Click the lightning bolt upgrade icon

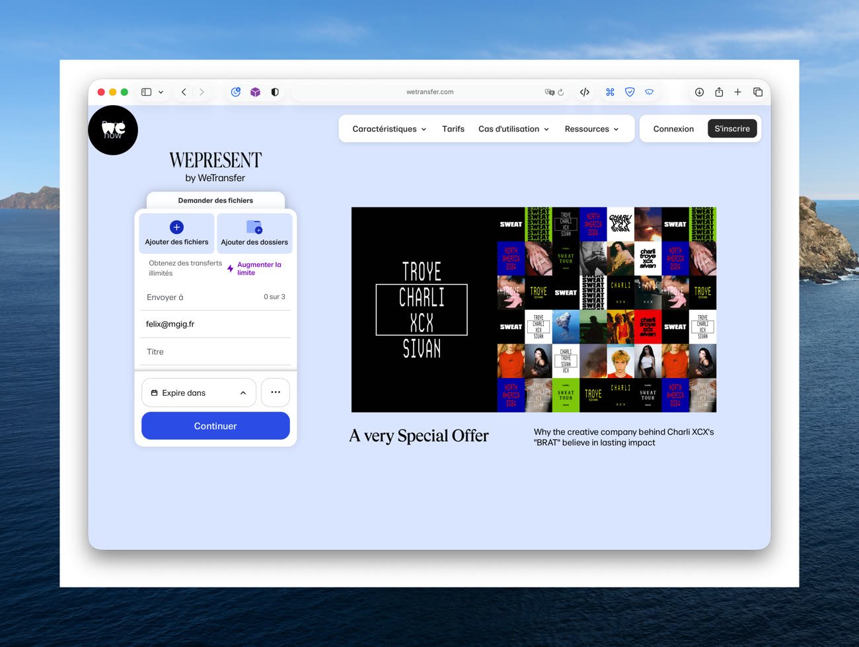tap(230, 268)
